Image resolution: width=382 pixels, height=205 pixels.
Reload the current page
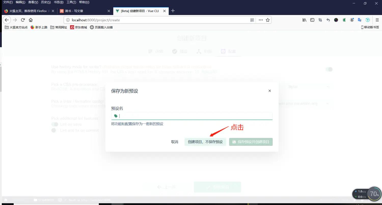click(x=23, y=20)
